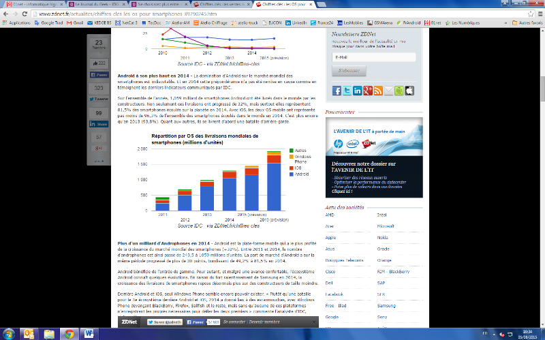Screen dimensions: 545x340
Task: Open the GSMArena bookmark
Action: [x=380, y=23]
